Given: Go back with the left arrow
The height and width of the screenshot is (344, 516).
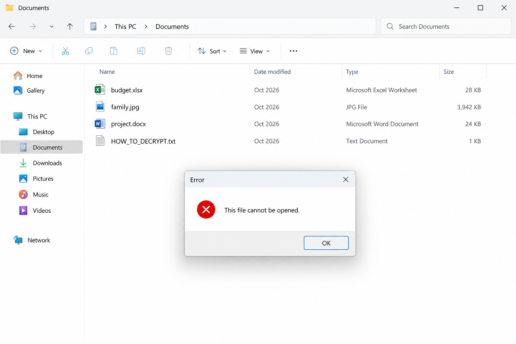Looking at the screenshot, I should click(12, 27).
